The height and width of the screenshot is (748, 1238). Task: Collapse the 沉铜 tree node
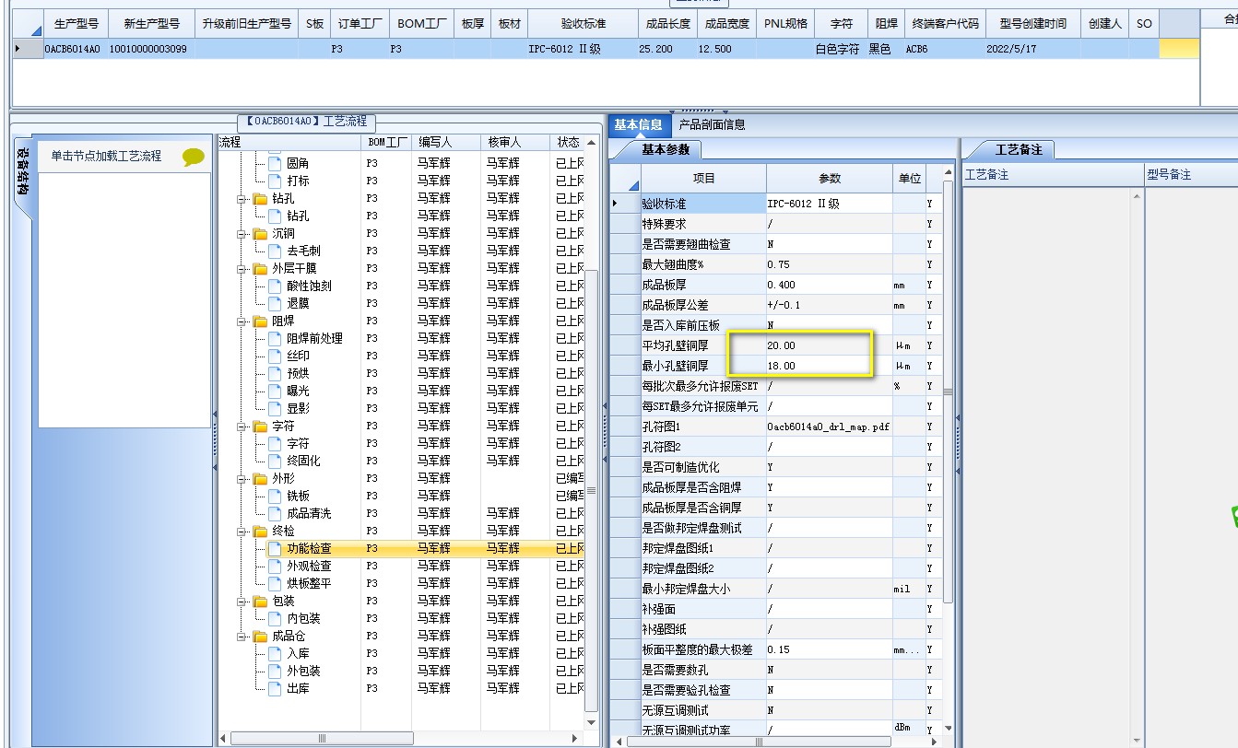click(242, 234)
